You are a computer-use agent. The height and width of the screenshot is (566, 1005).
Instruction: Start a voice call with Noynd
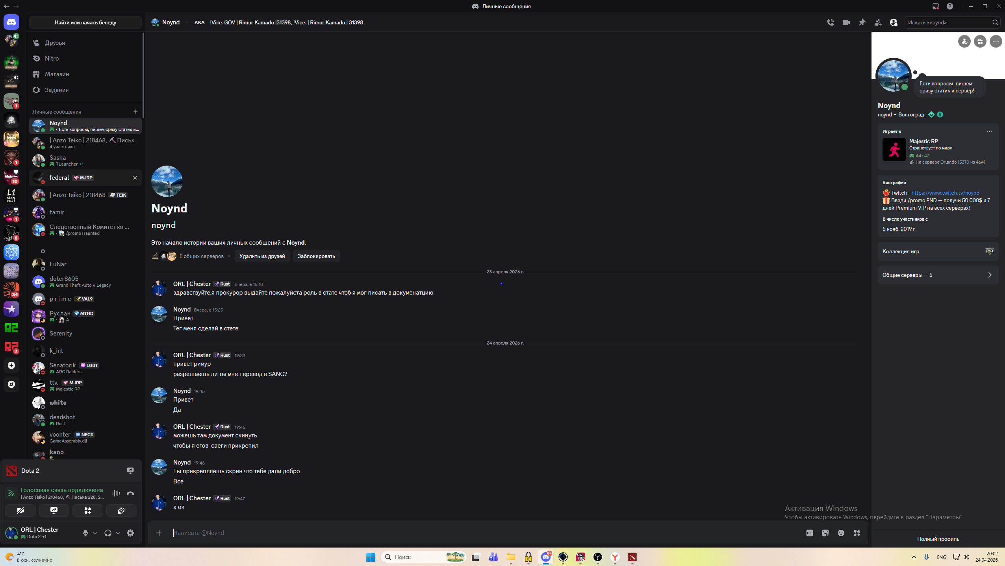pyautogui.click(x=831, y=22)
